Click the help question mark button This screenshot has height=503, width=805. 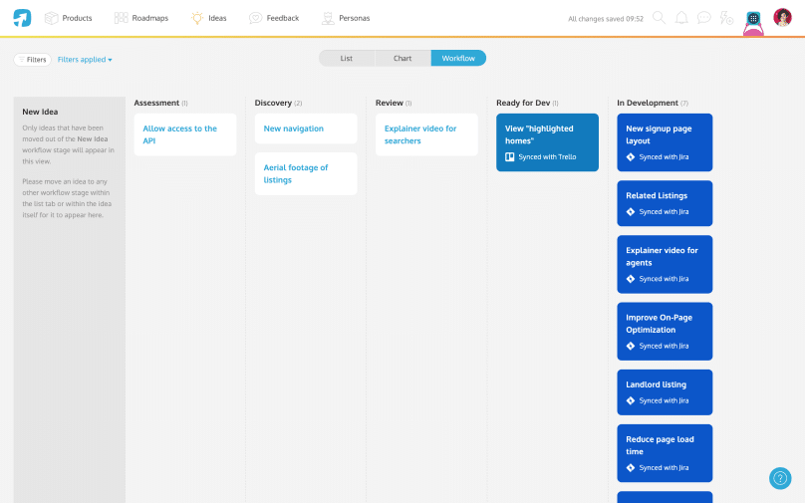tap(780, 478)
